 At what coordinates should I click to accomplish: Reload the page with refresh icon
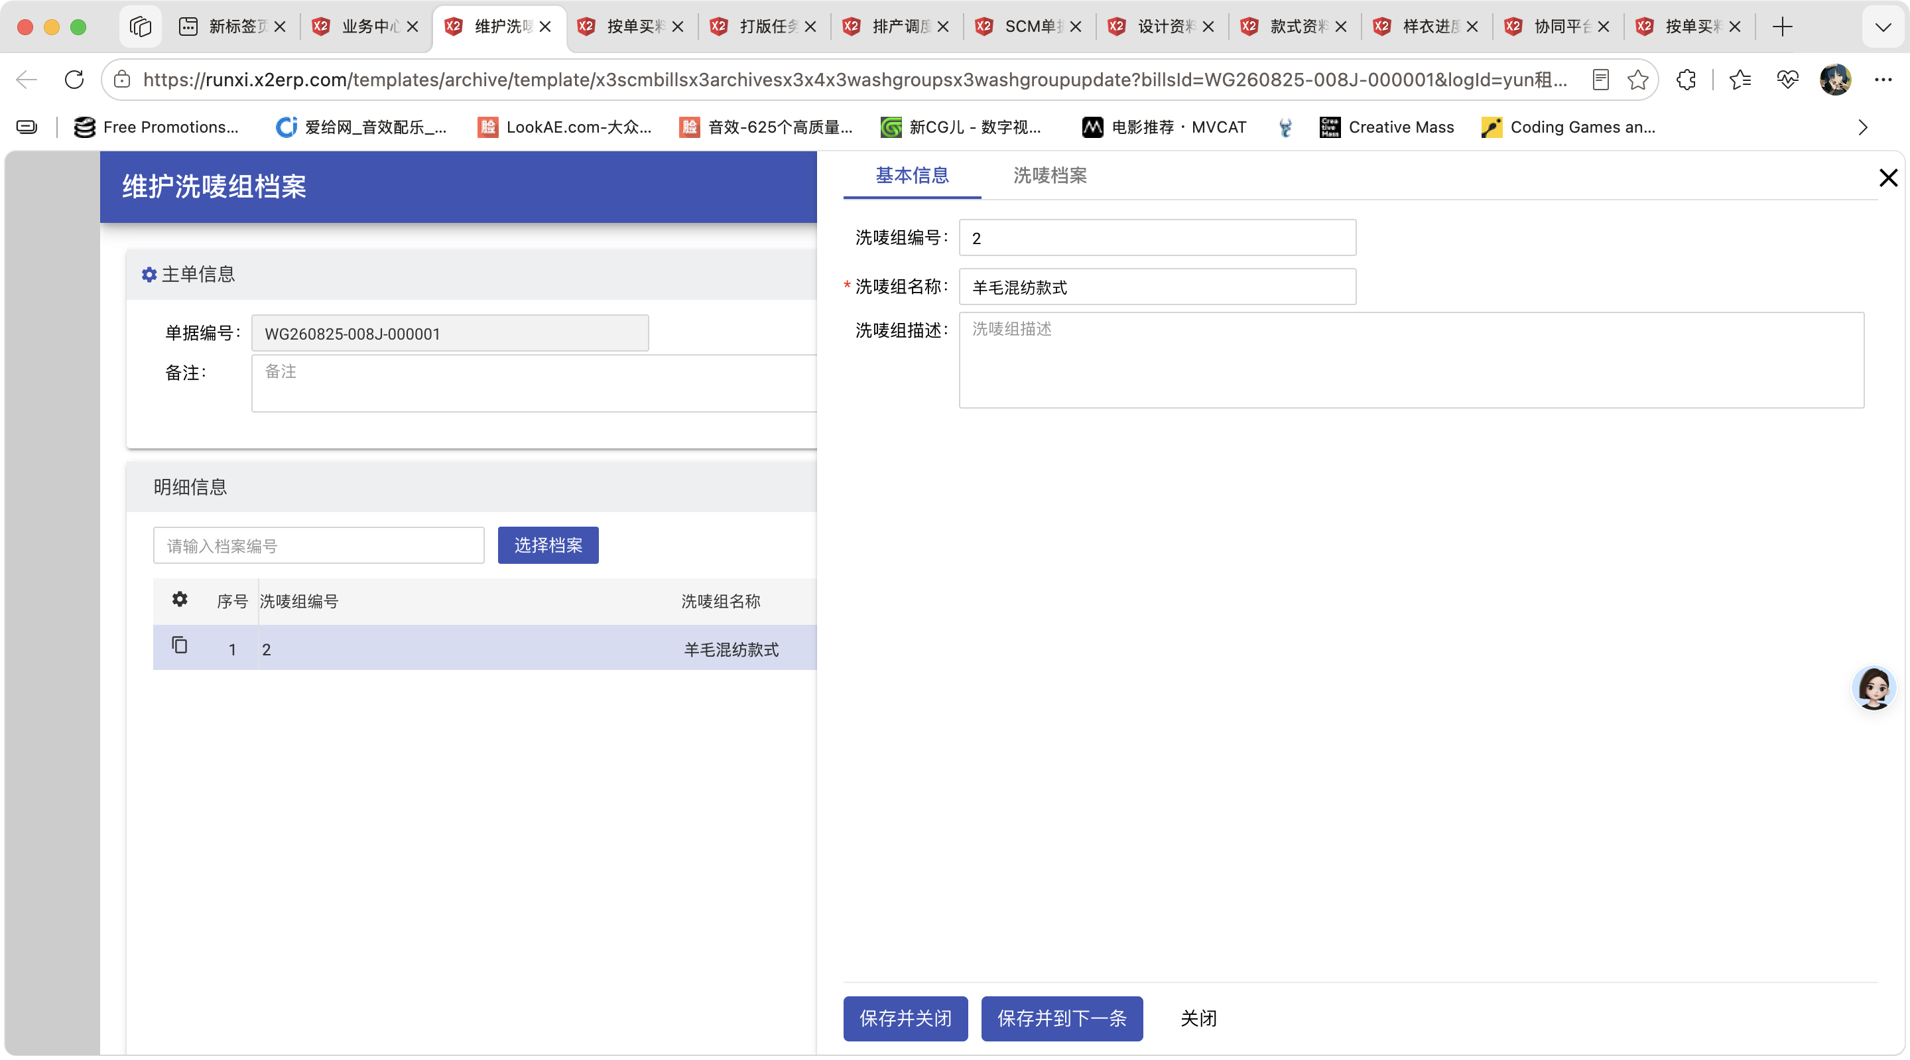74,80
